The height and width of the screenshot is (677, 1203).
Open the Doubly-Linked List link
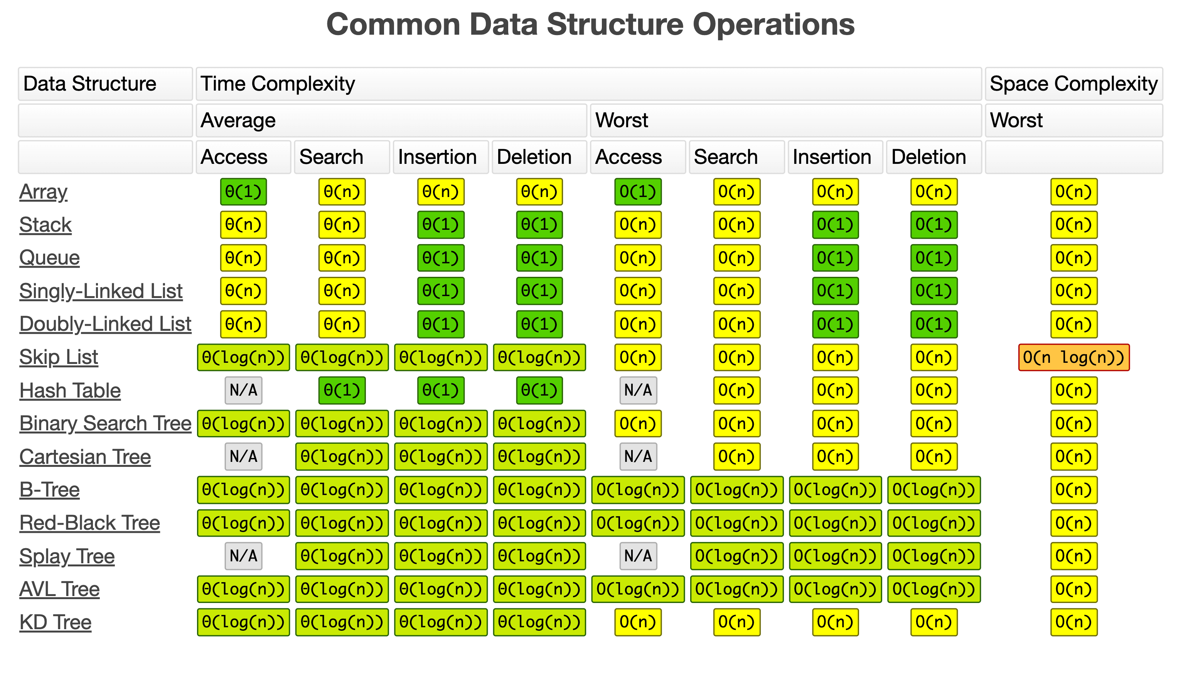[106, 325]
